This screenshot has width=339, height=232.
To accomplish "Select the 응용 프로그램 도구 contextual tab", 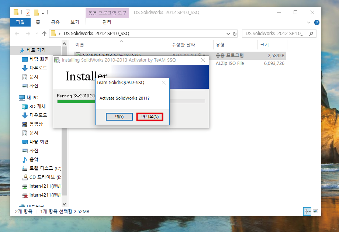I will pos(107,13).
